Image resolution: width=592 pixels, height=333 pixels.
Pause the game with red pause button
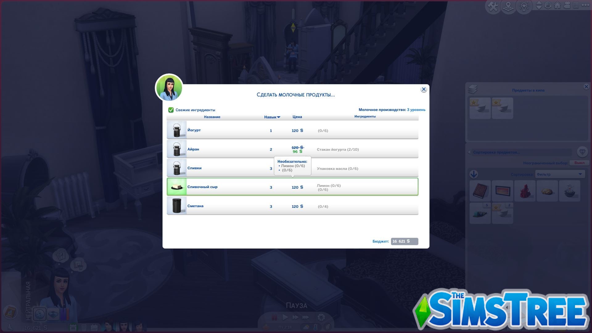tap(274, 317)
